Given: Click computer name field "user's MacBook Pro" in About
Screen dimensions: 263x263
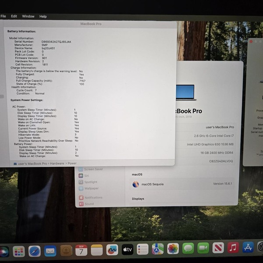Looking at the screenshot, I should (220, 127).
